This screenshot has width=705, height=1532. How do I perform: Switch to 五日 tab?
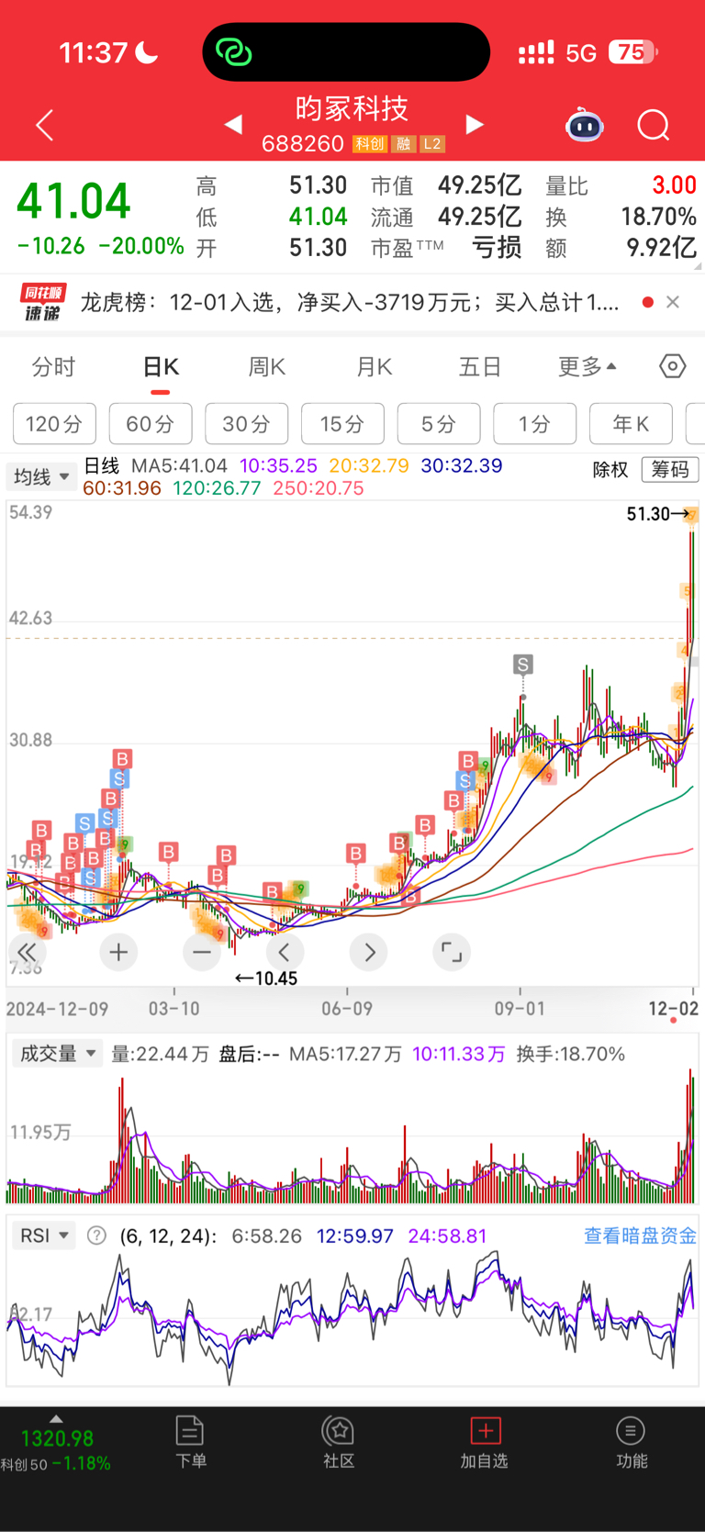pyautogui.click(x=480, y=367)
